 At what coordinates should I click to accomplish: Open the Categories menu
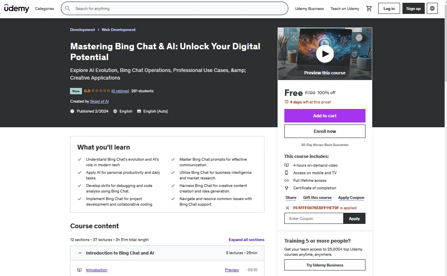click(x=45, y=9)
